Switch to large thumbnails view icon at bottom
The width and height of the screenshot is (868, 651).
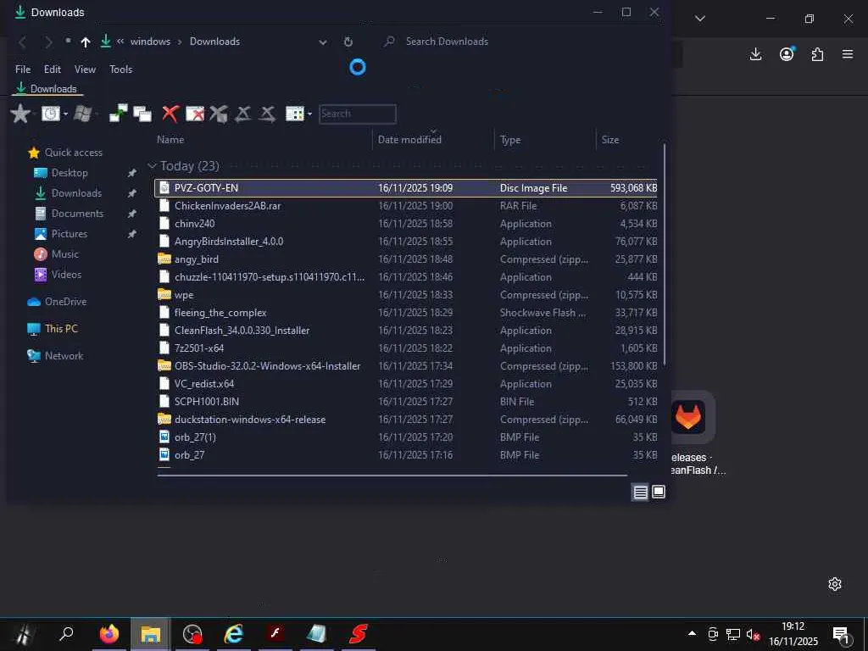point(658,492)
